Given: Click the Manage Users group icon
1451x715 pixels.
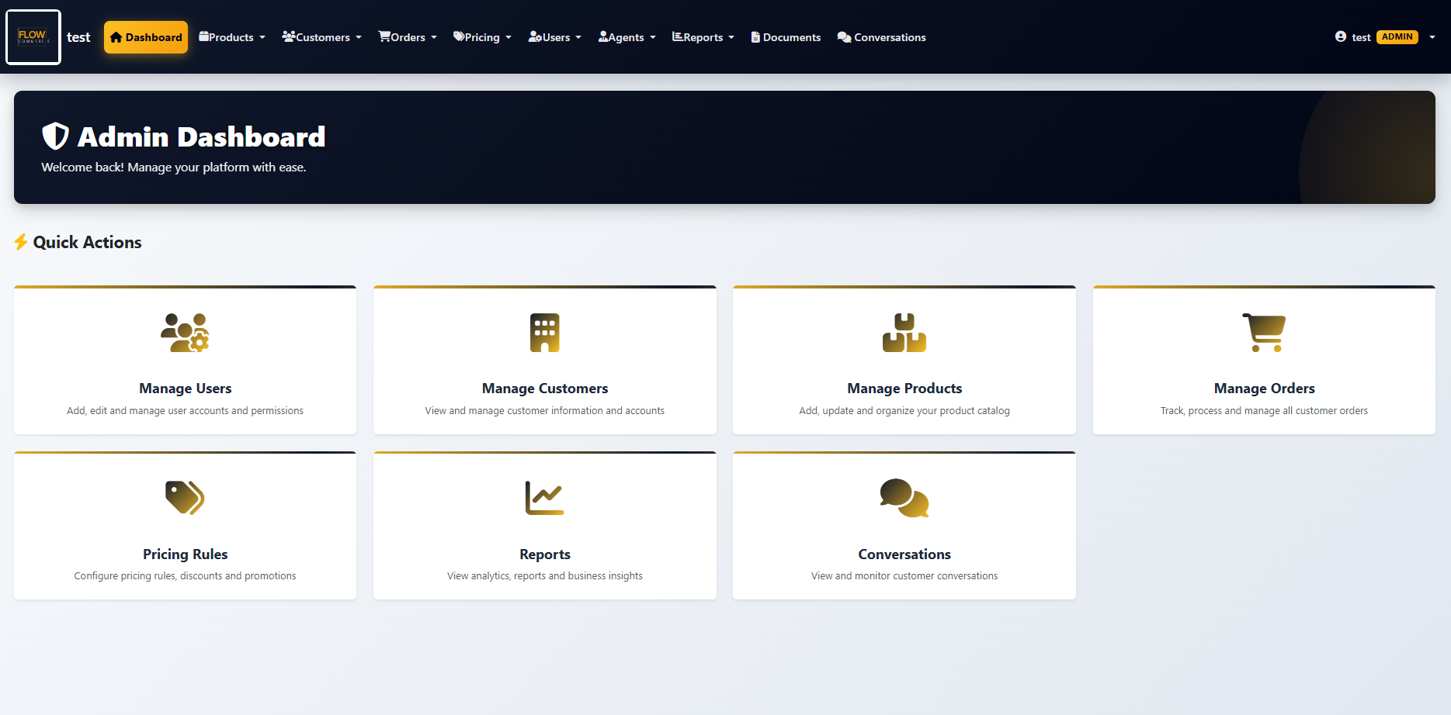Looking at the screenshot, I should [x=185, y=333].
